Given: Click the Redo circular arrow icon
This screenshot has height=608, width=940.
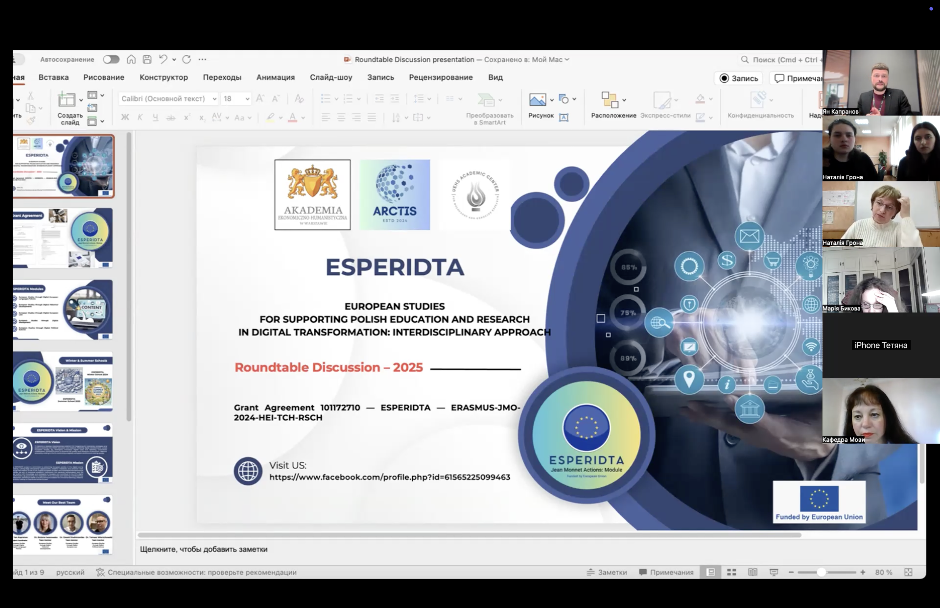Looking at the screenshot, I should pos(186,59).
